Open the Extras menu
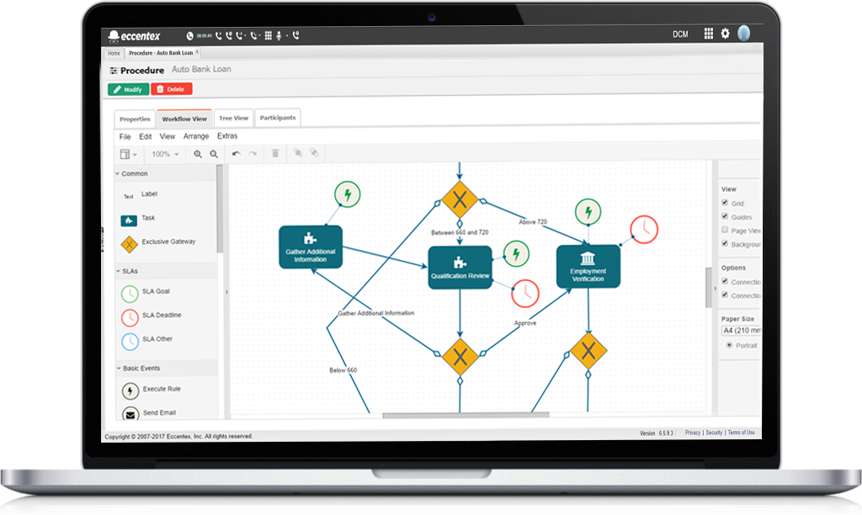862x515 pixels. pos(227,135)
